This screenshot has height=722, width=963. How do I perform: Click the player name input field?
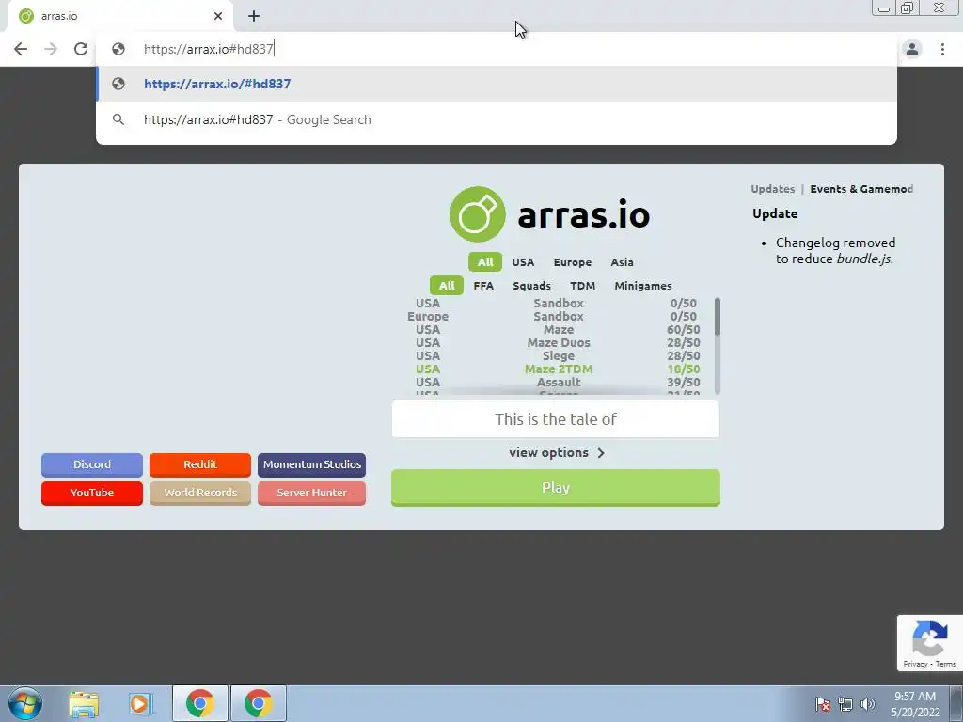click(555, 419)
